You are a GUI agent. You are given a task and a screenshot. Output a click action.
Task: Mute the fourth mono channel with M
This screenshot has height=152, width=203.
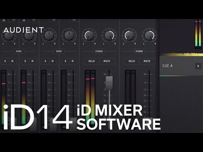tap(73, 61)
